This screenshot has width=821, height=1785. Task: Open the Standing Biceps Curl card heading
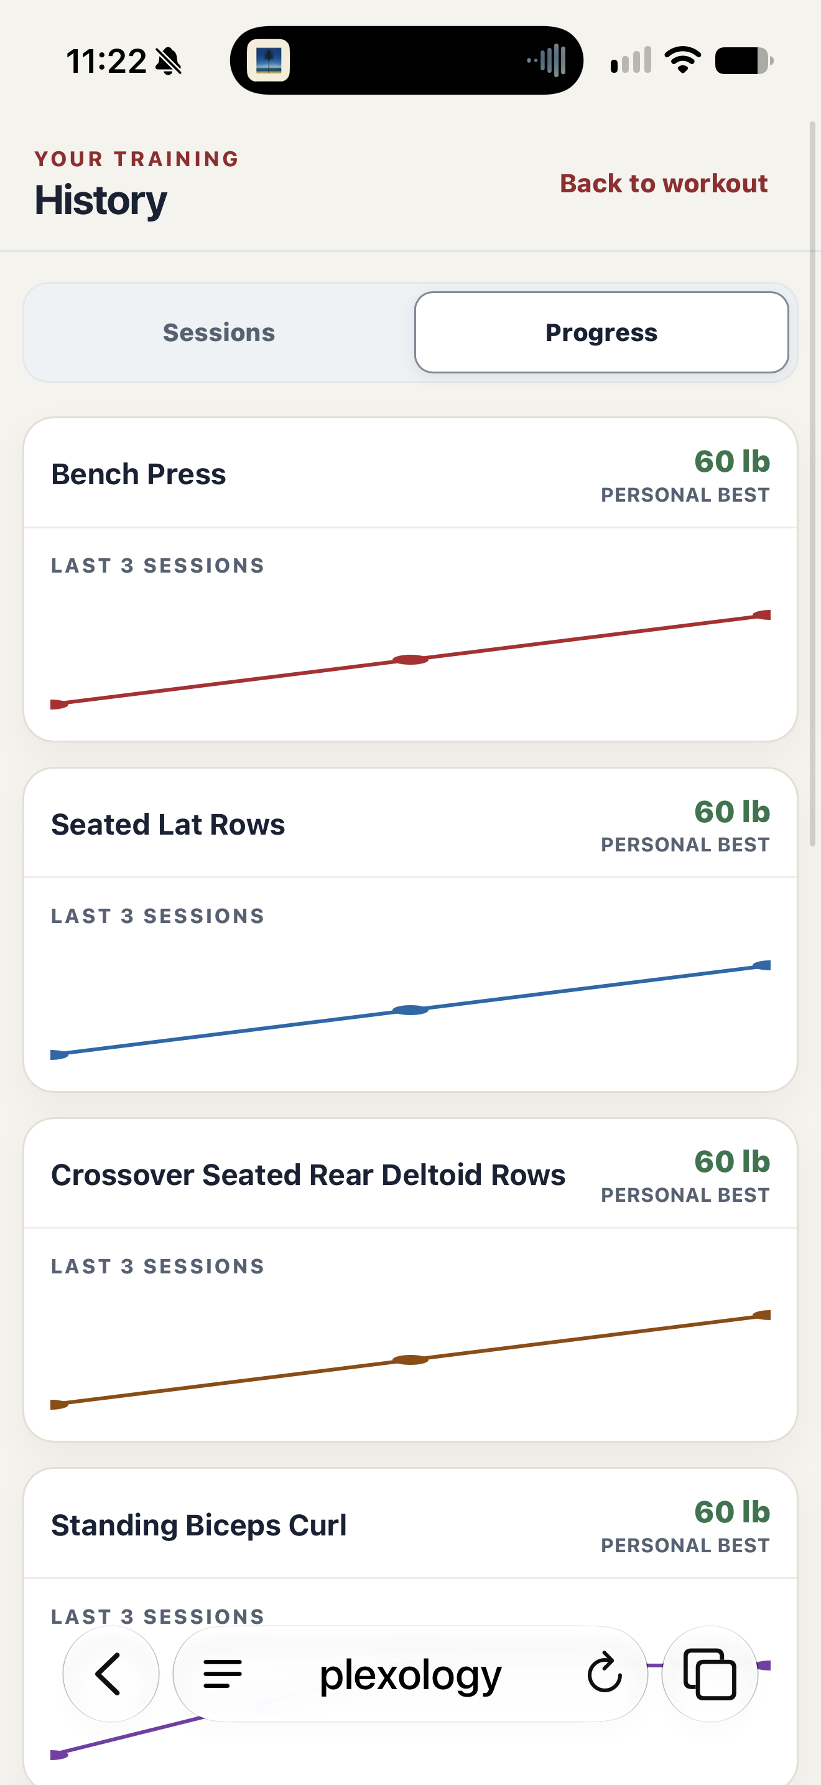click(198, 1524)
